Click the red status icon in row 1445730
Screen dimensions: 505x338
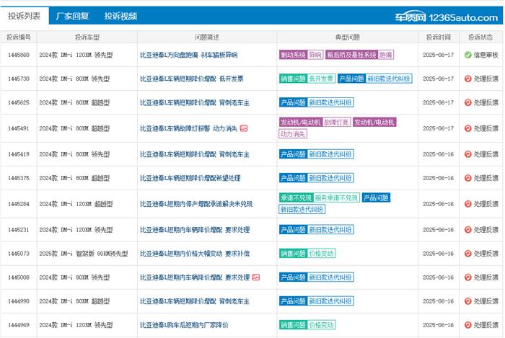[468, 79]
